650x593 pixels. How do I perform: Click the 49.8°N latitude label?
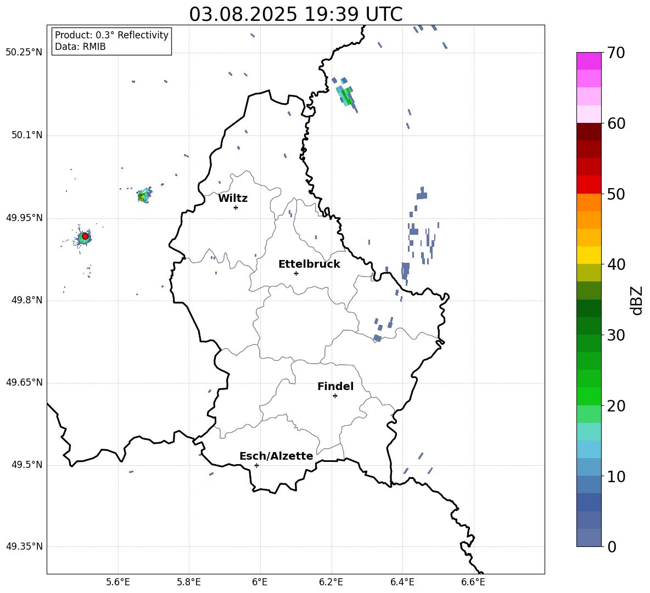(26, 300)
